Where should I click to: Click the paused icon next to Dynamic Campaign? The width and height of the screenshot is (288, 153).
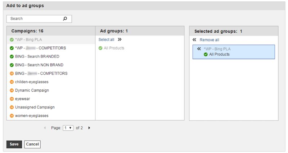pos(12,91)
